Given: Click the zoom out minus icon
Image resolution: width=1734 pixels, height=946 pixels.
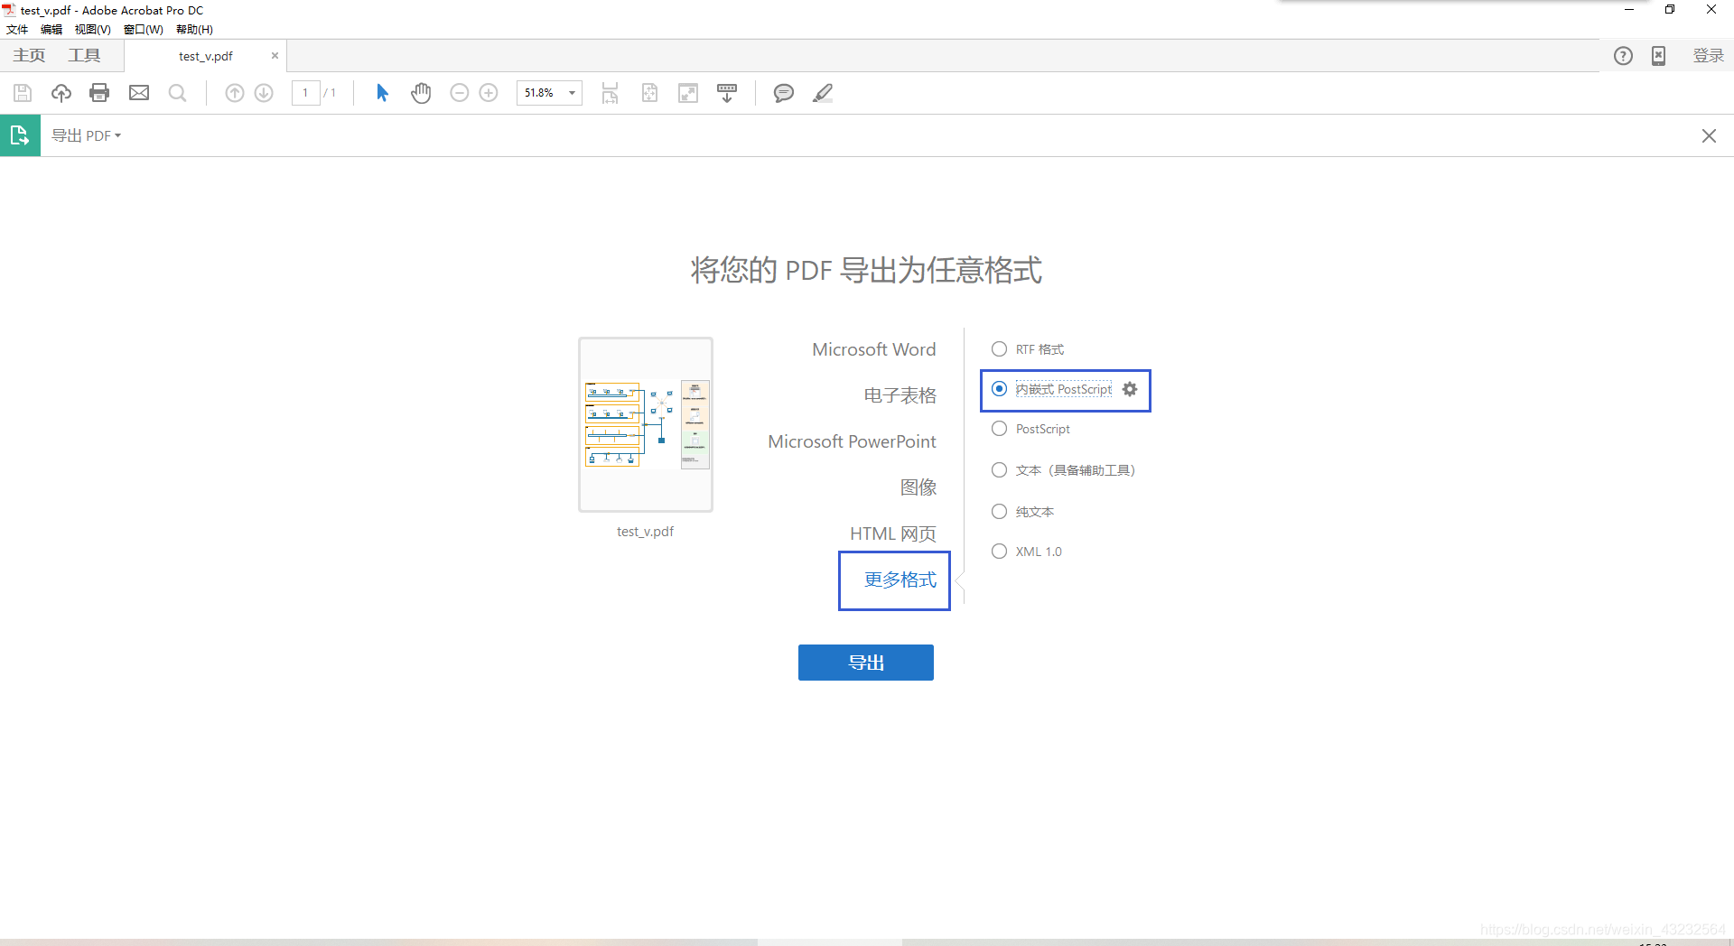Looking at the screenshot, I should (460, 93).
